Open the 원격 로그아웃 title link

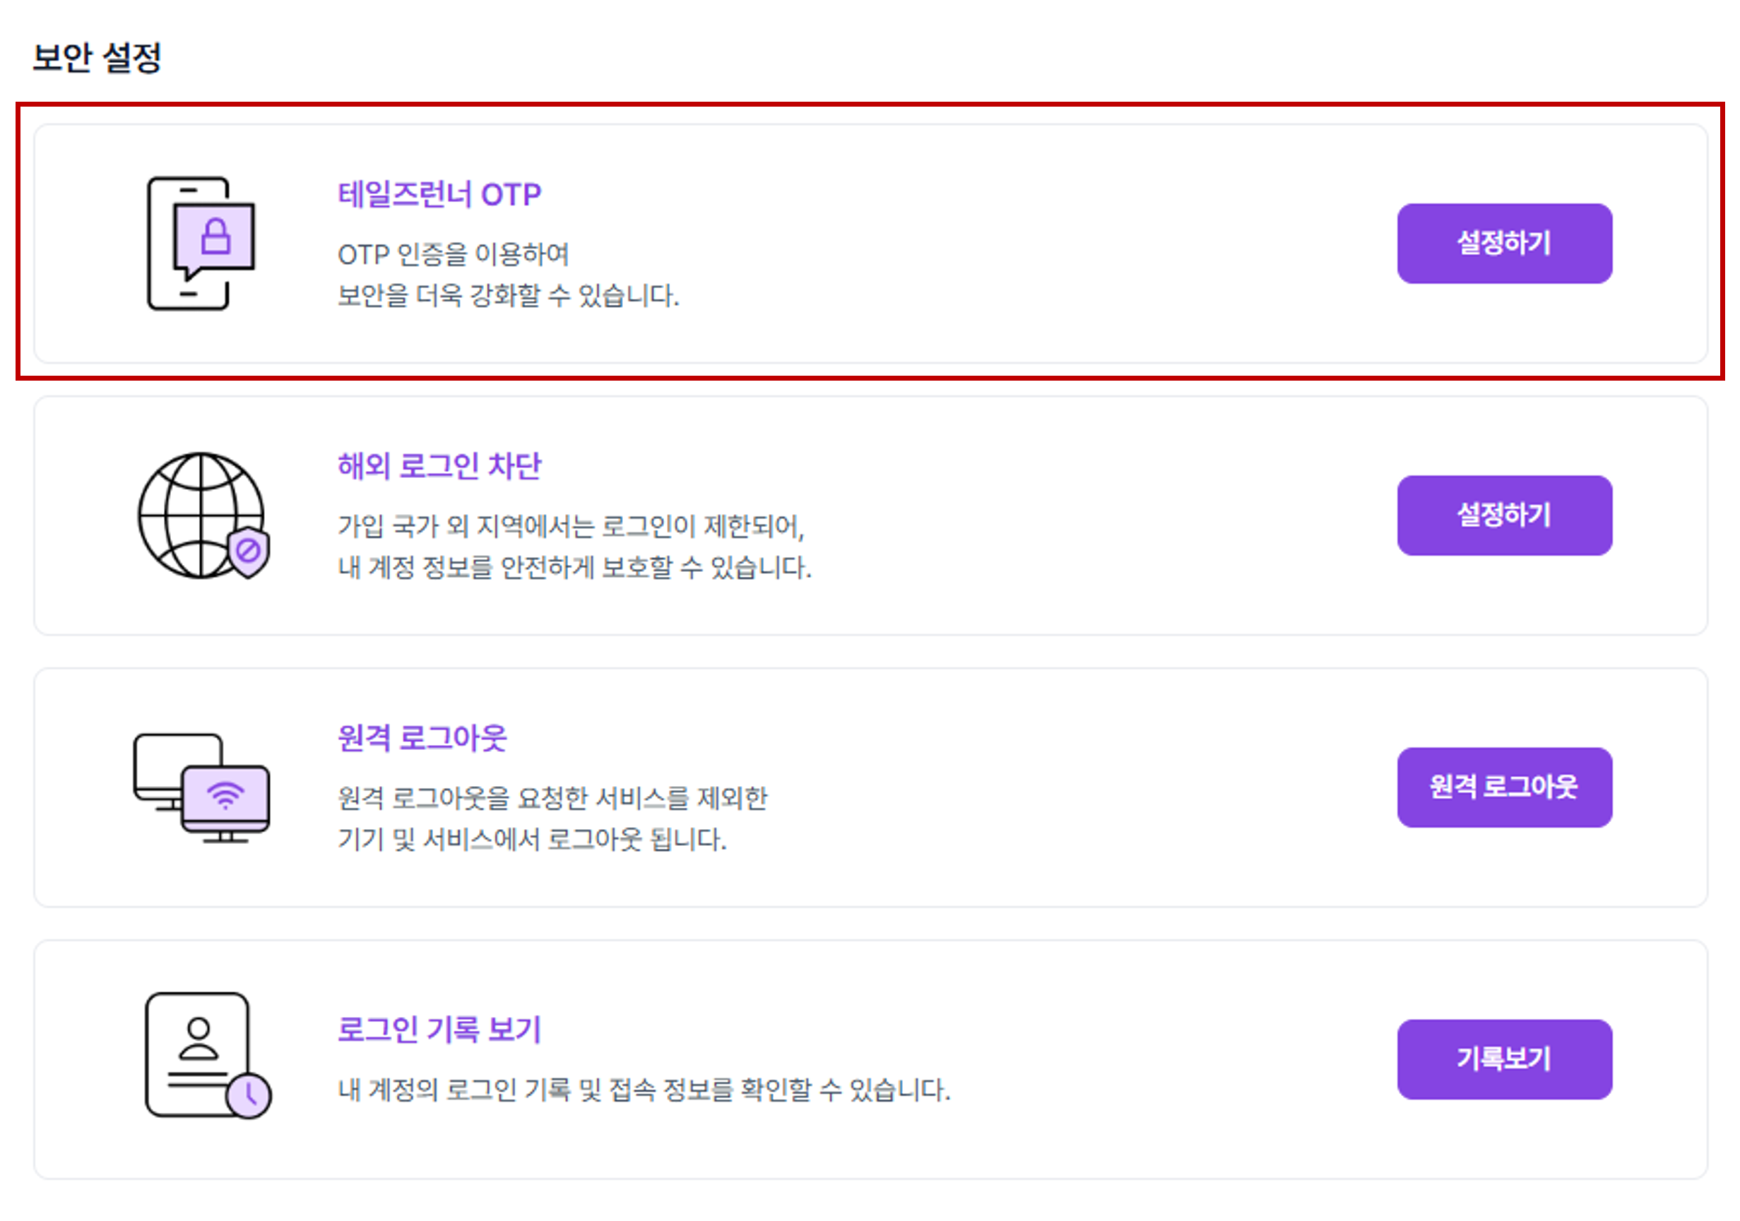coord(425,740)
